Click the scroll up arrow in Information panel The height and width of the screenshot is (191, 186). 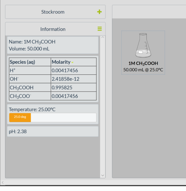pos(103,38)
